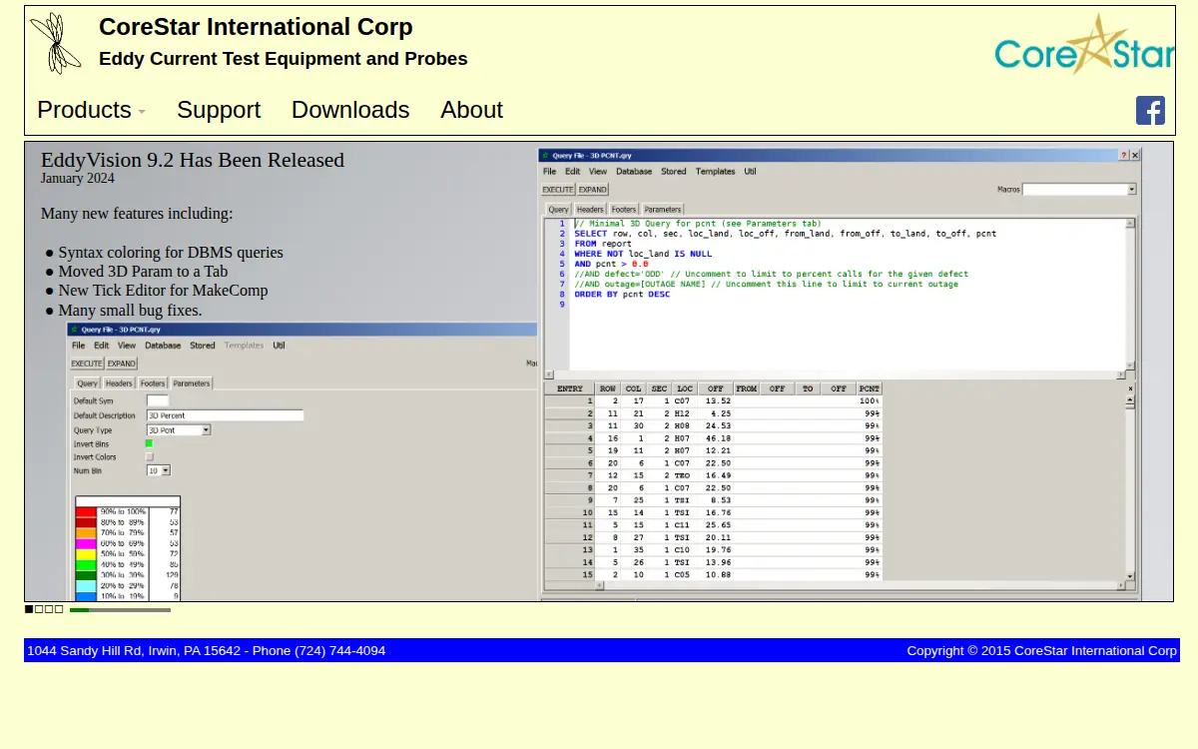
Task: Select Headers tab in small Parameters query window
Action: point(119,383)
